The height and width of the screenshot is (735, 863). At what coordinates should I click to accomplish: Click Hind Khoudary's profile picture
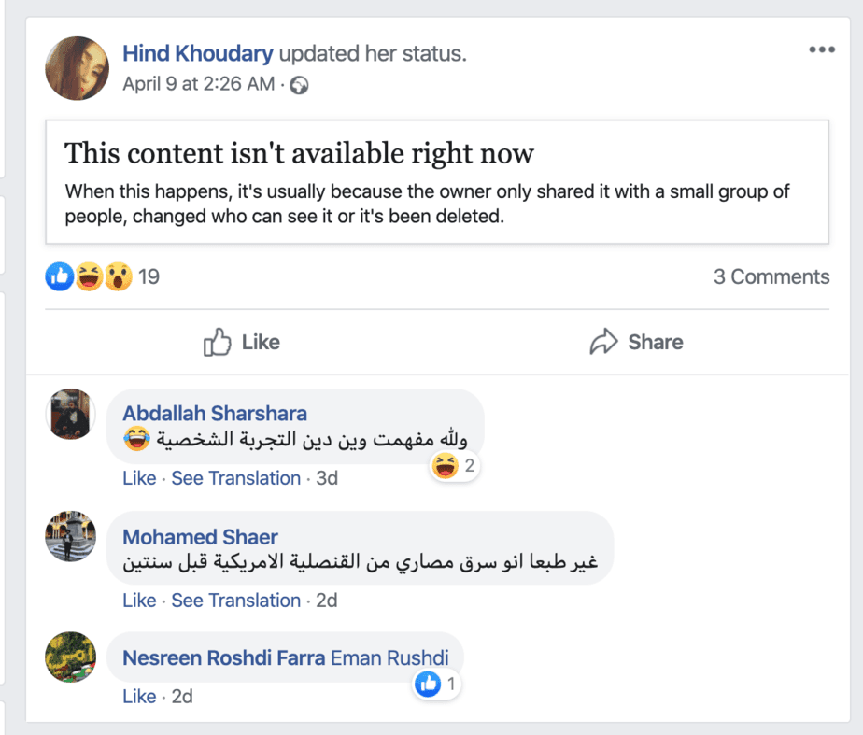point(77,68)
